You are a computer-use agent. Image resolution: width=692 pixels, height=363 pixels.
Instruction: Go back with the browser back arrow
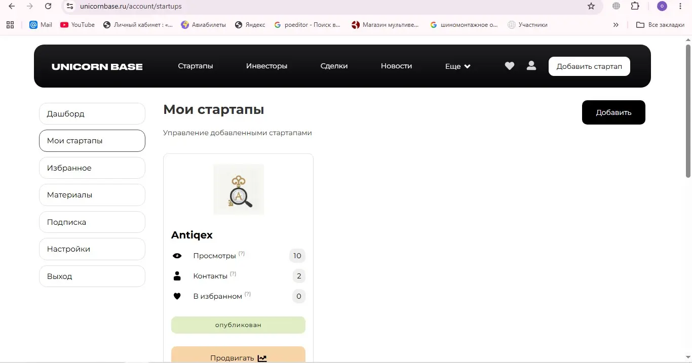tap(12, 6)
